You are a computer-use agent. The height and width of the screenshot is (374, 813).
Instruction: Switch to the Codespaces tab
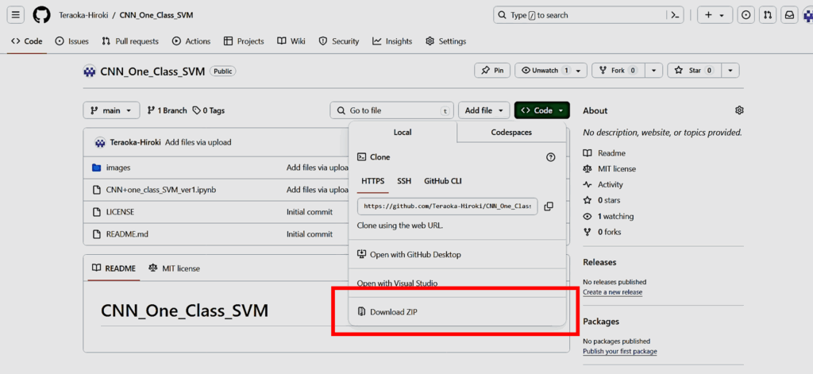(511, 133)
